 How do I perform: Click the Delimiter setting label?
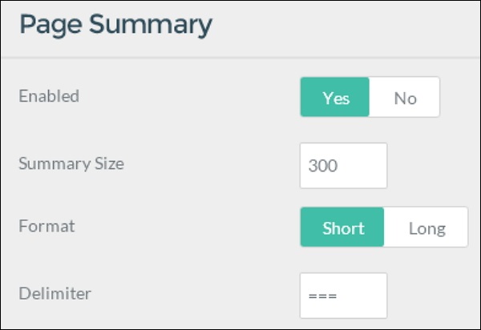tap(55, 293)
